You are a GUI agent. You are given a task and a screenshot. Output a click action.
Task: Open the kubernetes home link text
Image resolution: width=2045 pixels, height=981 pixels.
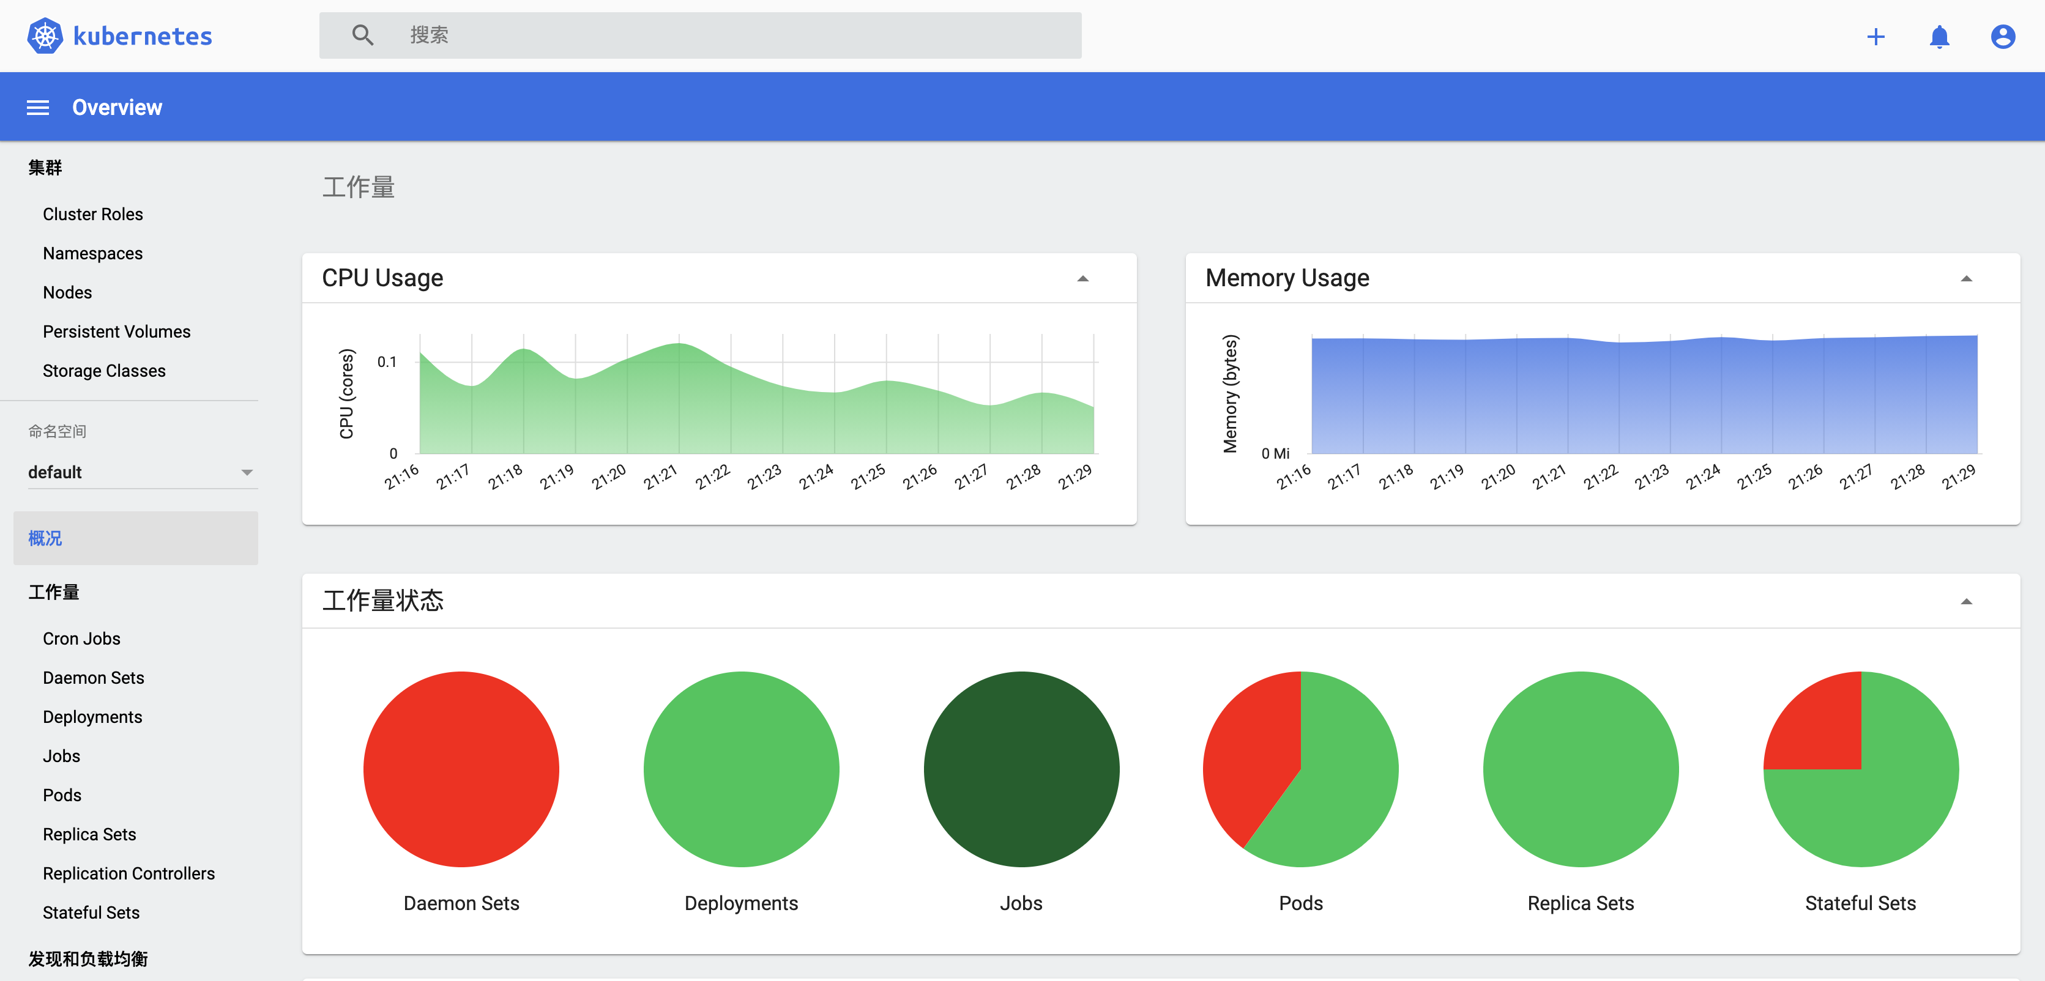coord(143,35)
